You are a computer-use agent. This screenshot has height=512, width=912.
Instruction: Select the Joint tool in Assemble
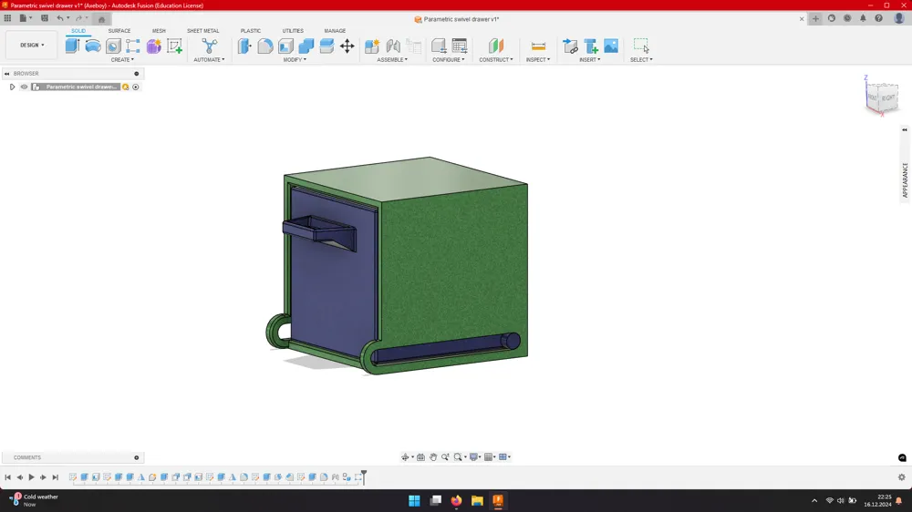pyautogui.click(x=393, y=46)
